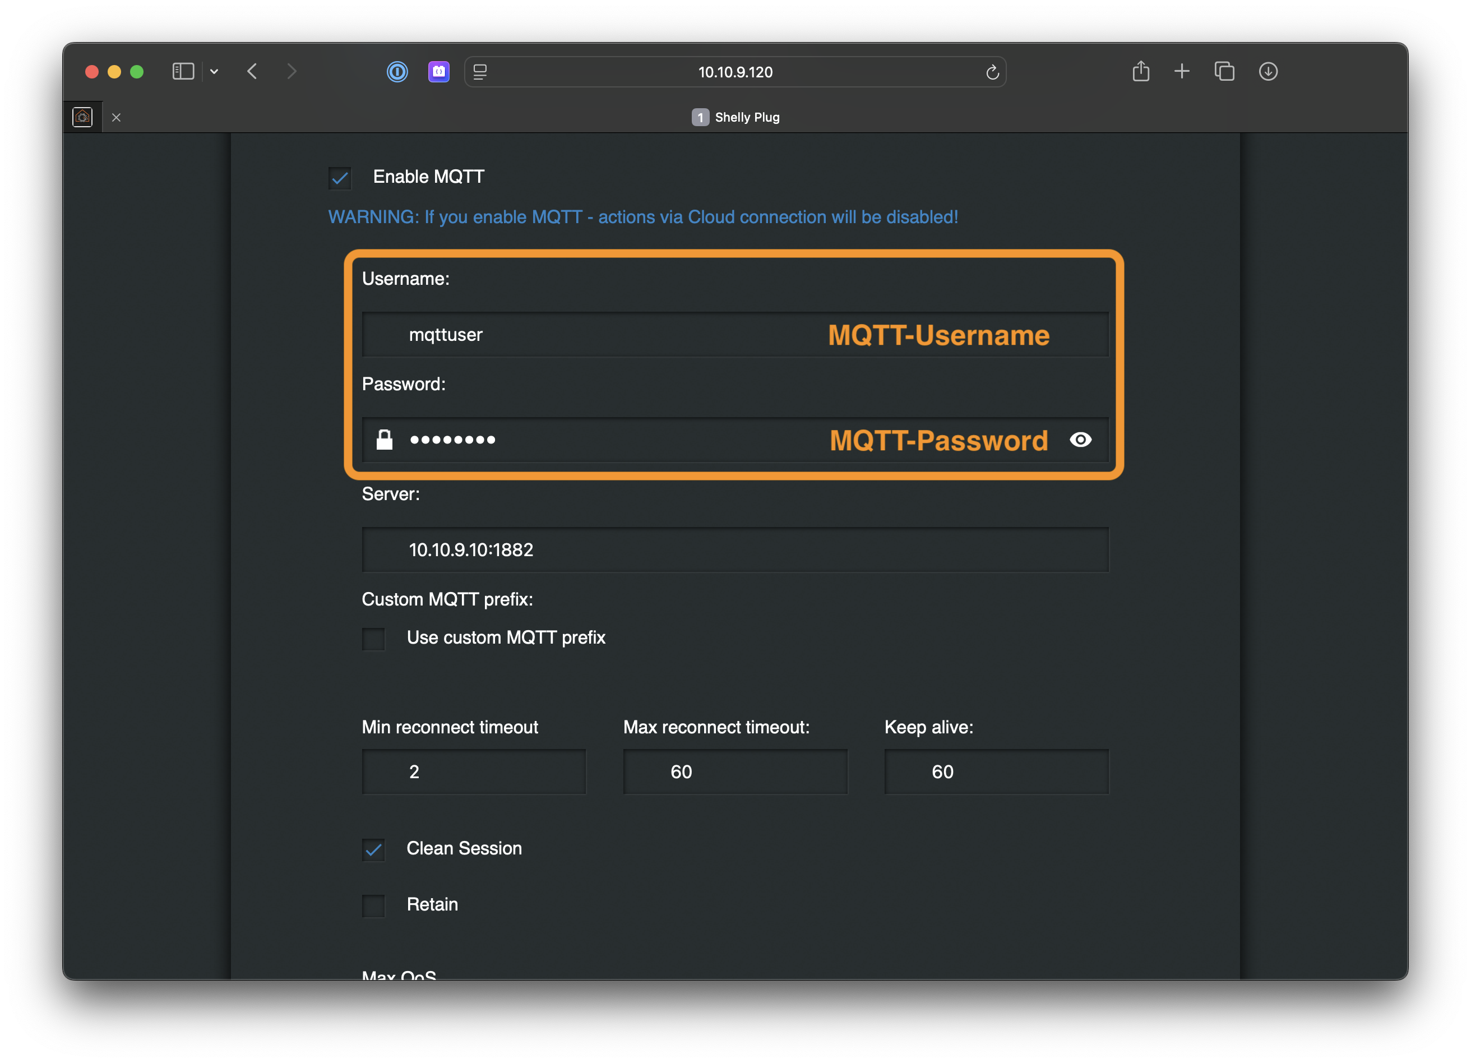Toggle the Safari sidebar icon
Image resolution: width=1471 pixels, height=1063 pixels.
pos(183,71)
